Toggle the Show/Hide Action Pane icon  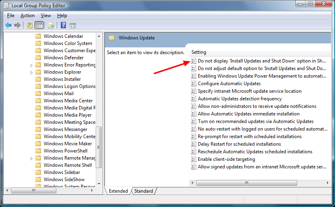coord(73,26)
